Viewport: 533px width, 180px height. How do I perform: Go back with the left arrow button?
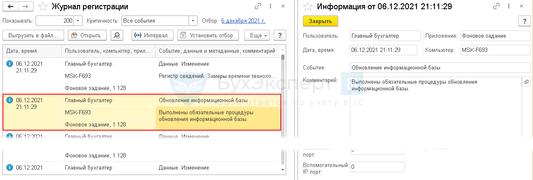click(10, 6)
